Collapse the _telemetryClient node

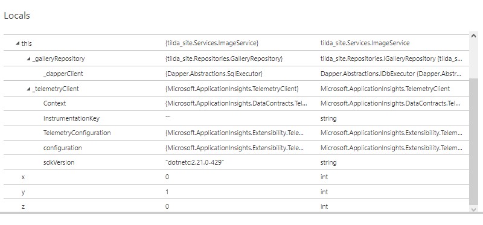click(28, 89)
